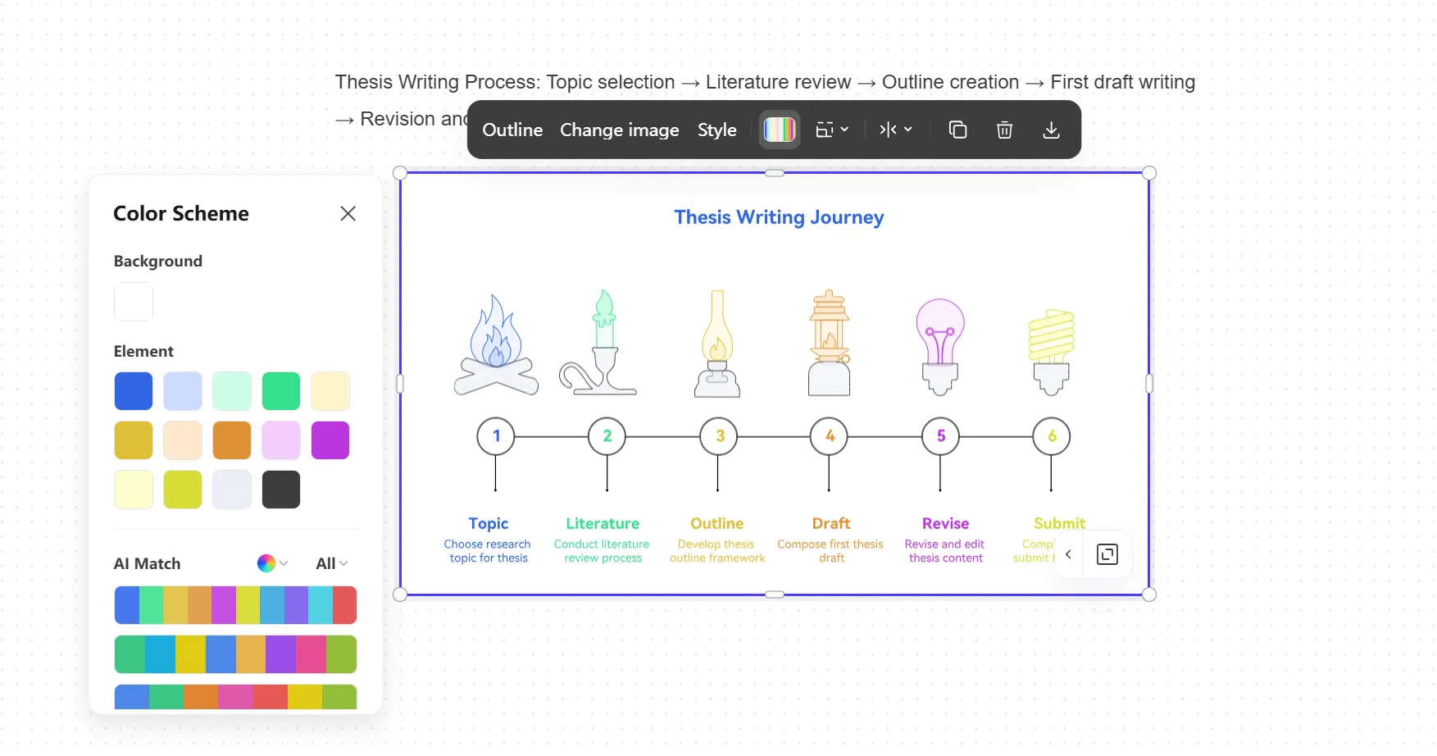Select the white Background color swatch

coord(134,302)
